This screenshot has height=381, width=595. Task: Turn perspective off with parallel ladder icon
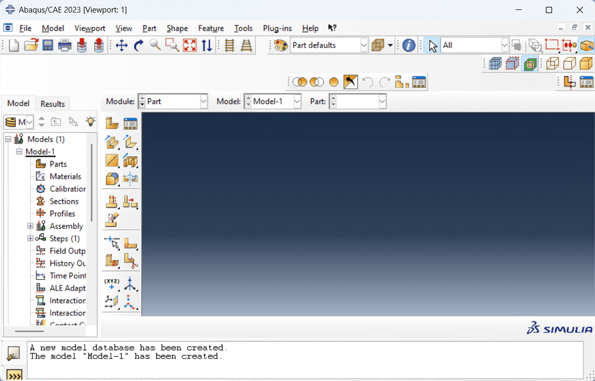point(230,45)
